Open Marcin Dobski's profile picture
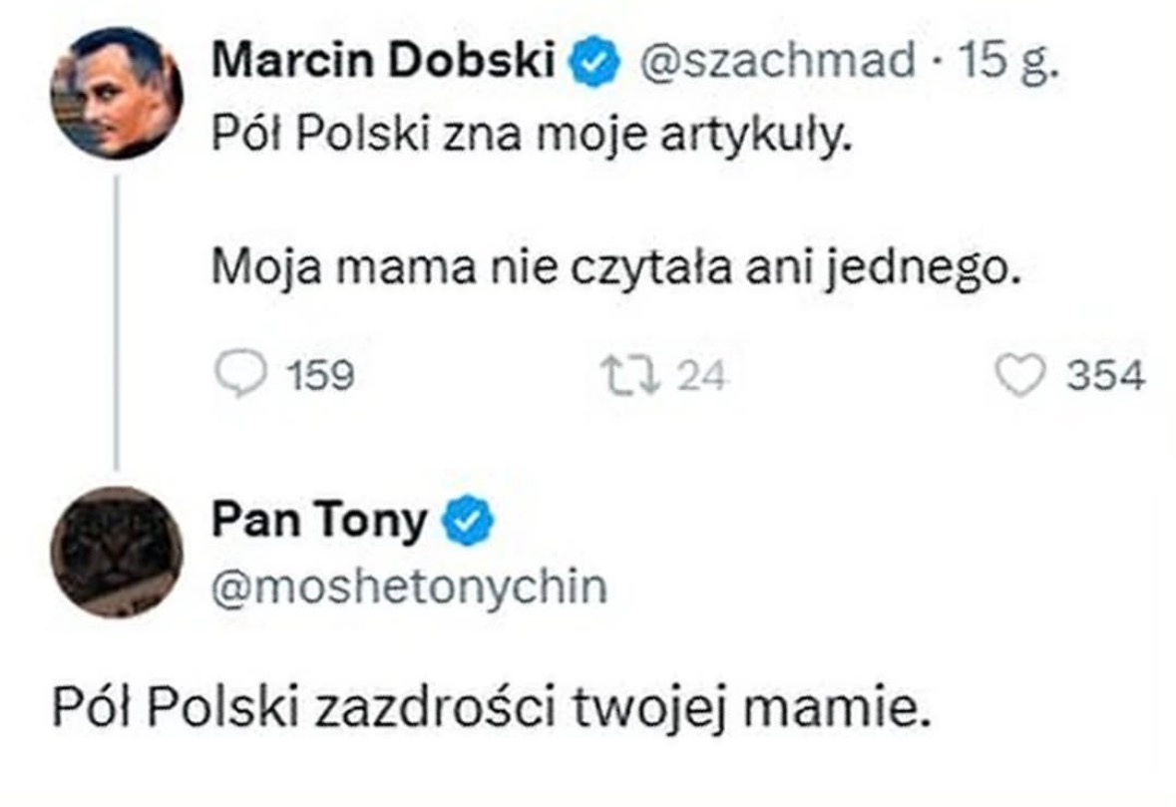 click(x=116, y=92)
